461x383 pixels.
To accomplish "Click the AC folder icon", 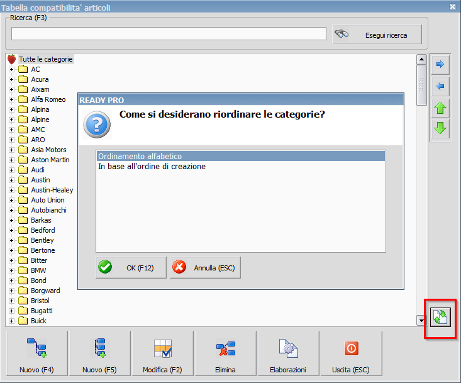I will coord(23,69).
